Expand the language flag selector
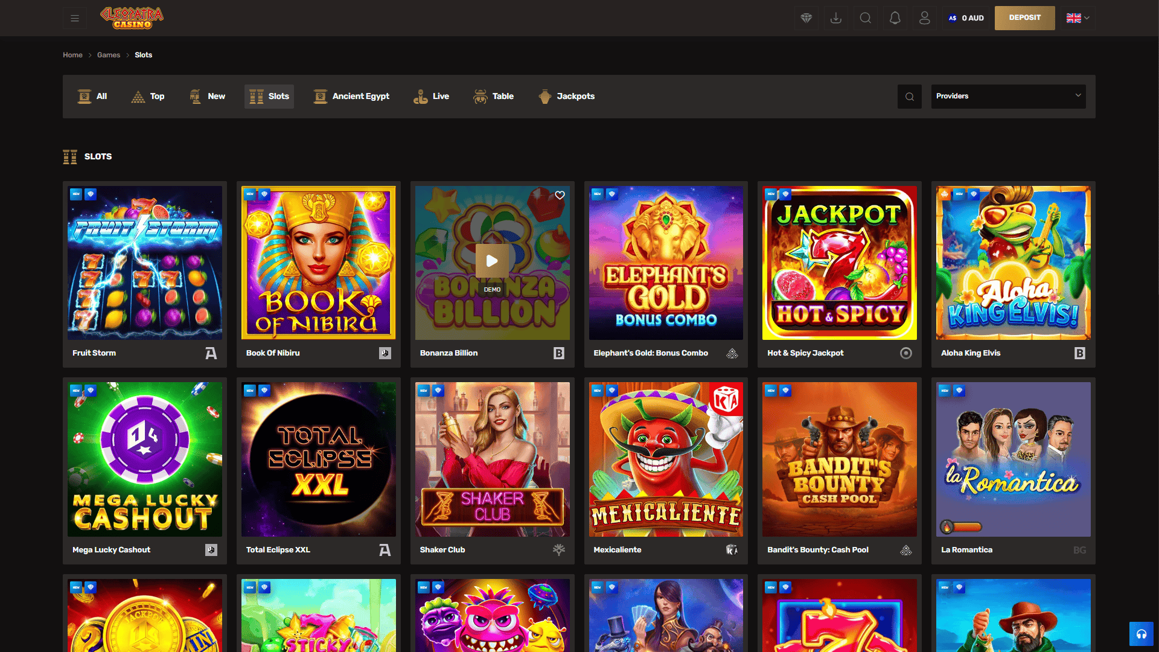Viewport: 1159px width, 652px height. [1078, 18]
